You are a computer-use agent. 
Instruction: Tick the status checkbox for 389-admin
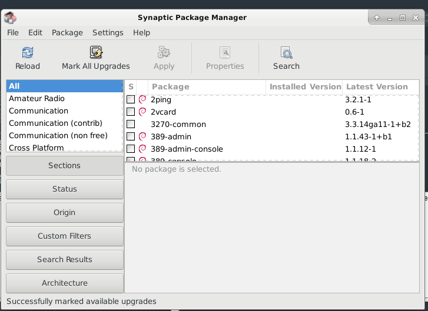pos(131,136)
